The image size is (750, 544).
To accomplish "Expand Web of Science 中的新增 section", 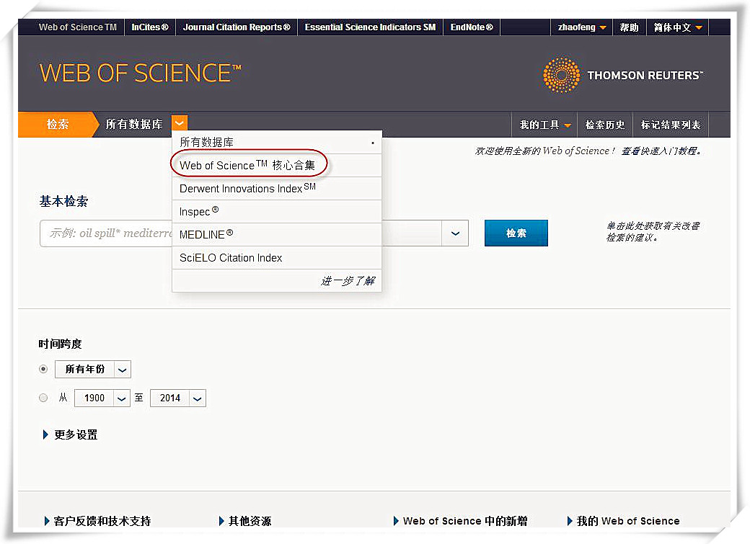I will point(461,521).
